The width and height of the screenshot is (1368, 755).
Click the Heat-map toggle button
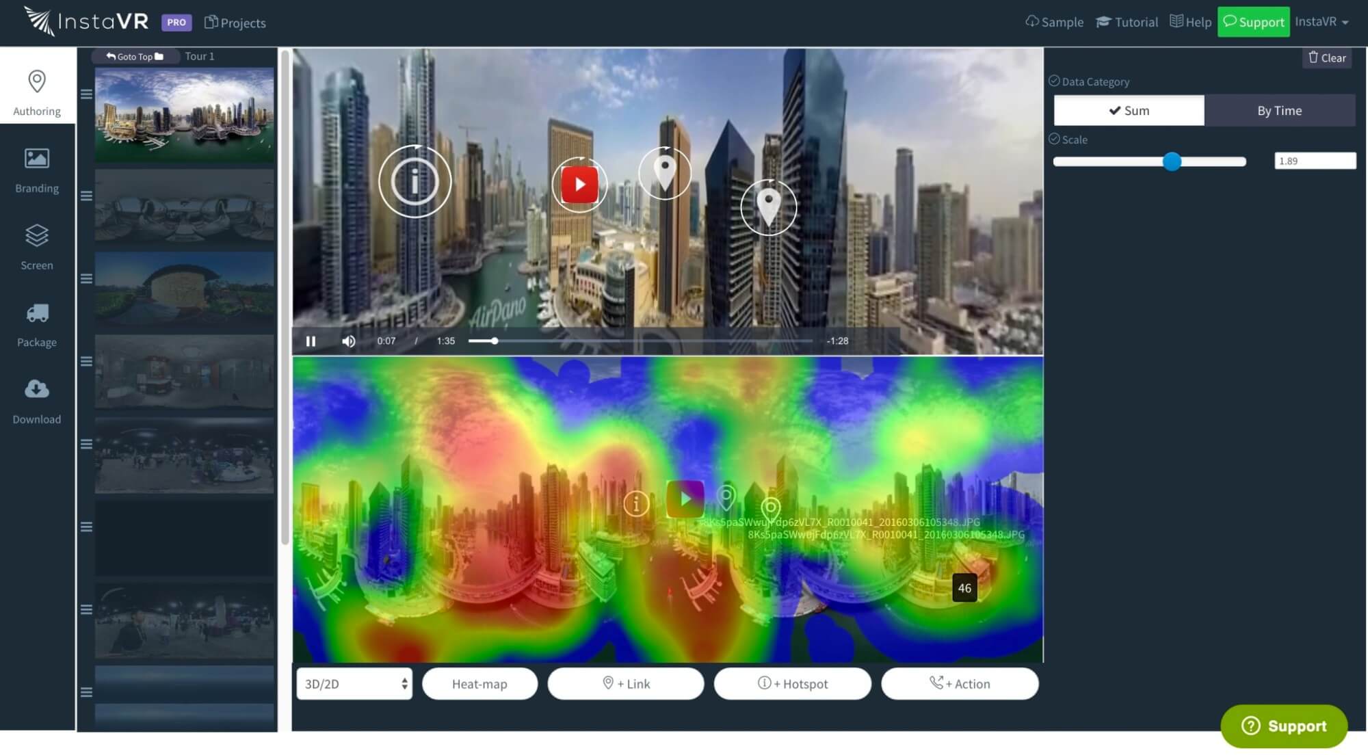pos(479,683)
